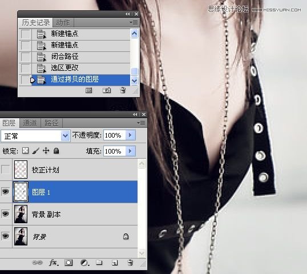The width and height of the screenshot is (307, 274).
Task: Click the 不透明度 opacity label
Action: [x=87, y=135]
